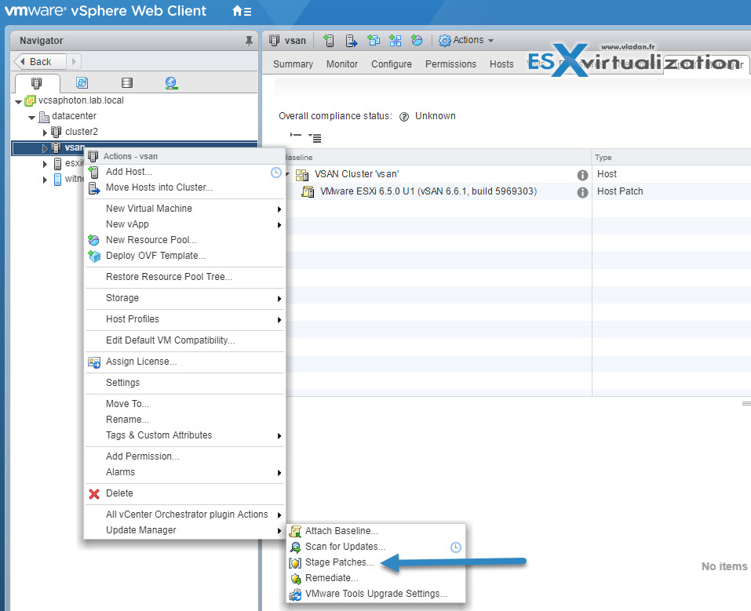
Task: Click the ESXi 6.5.0 U1 baseline icon
Action: [x=308, y=191]
